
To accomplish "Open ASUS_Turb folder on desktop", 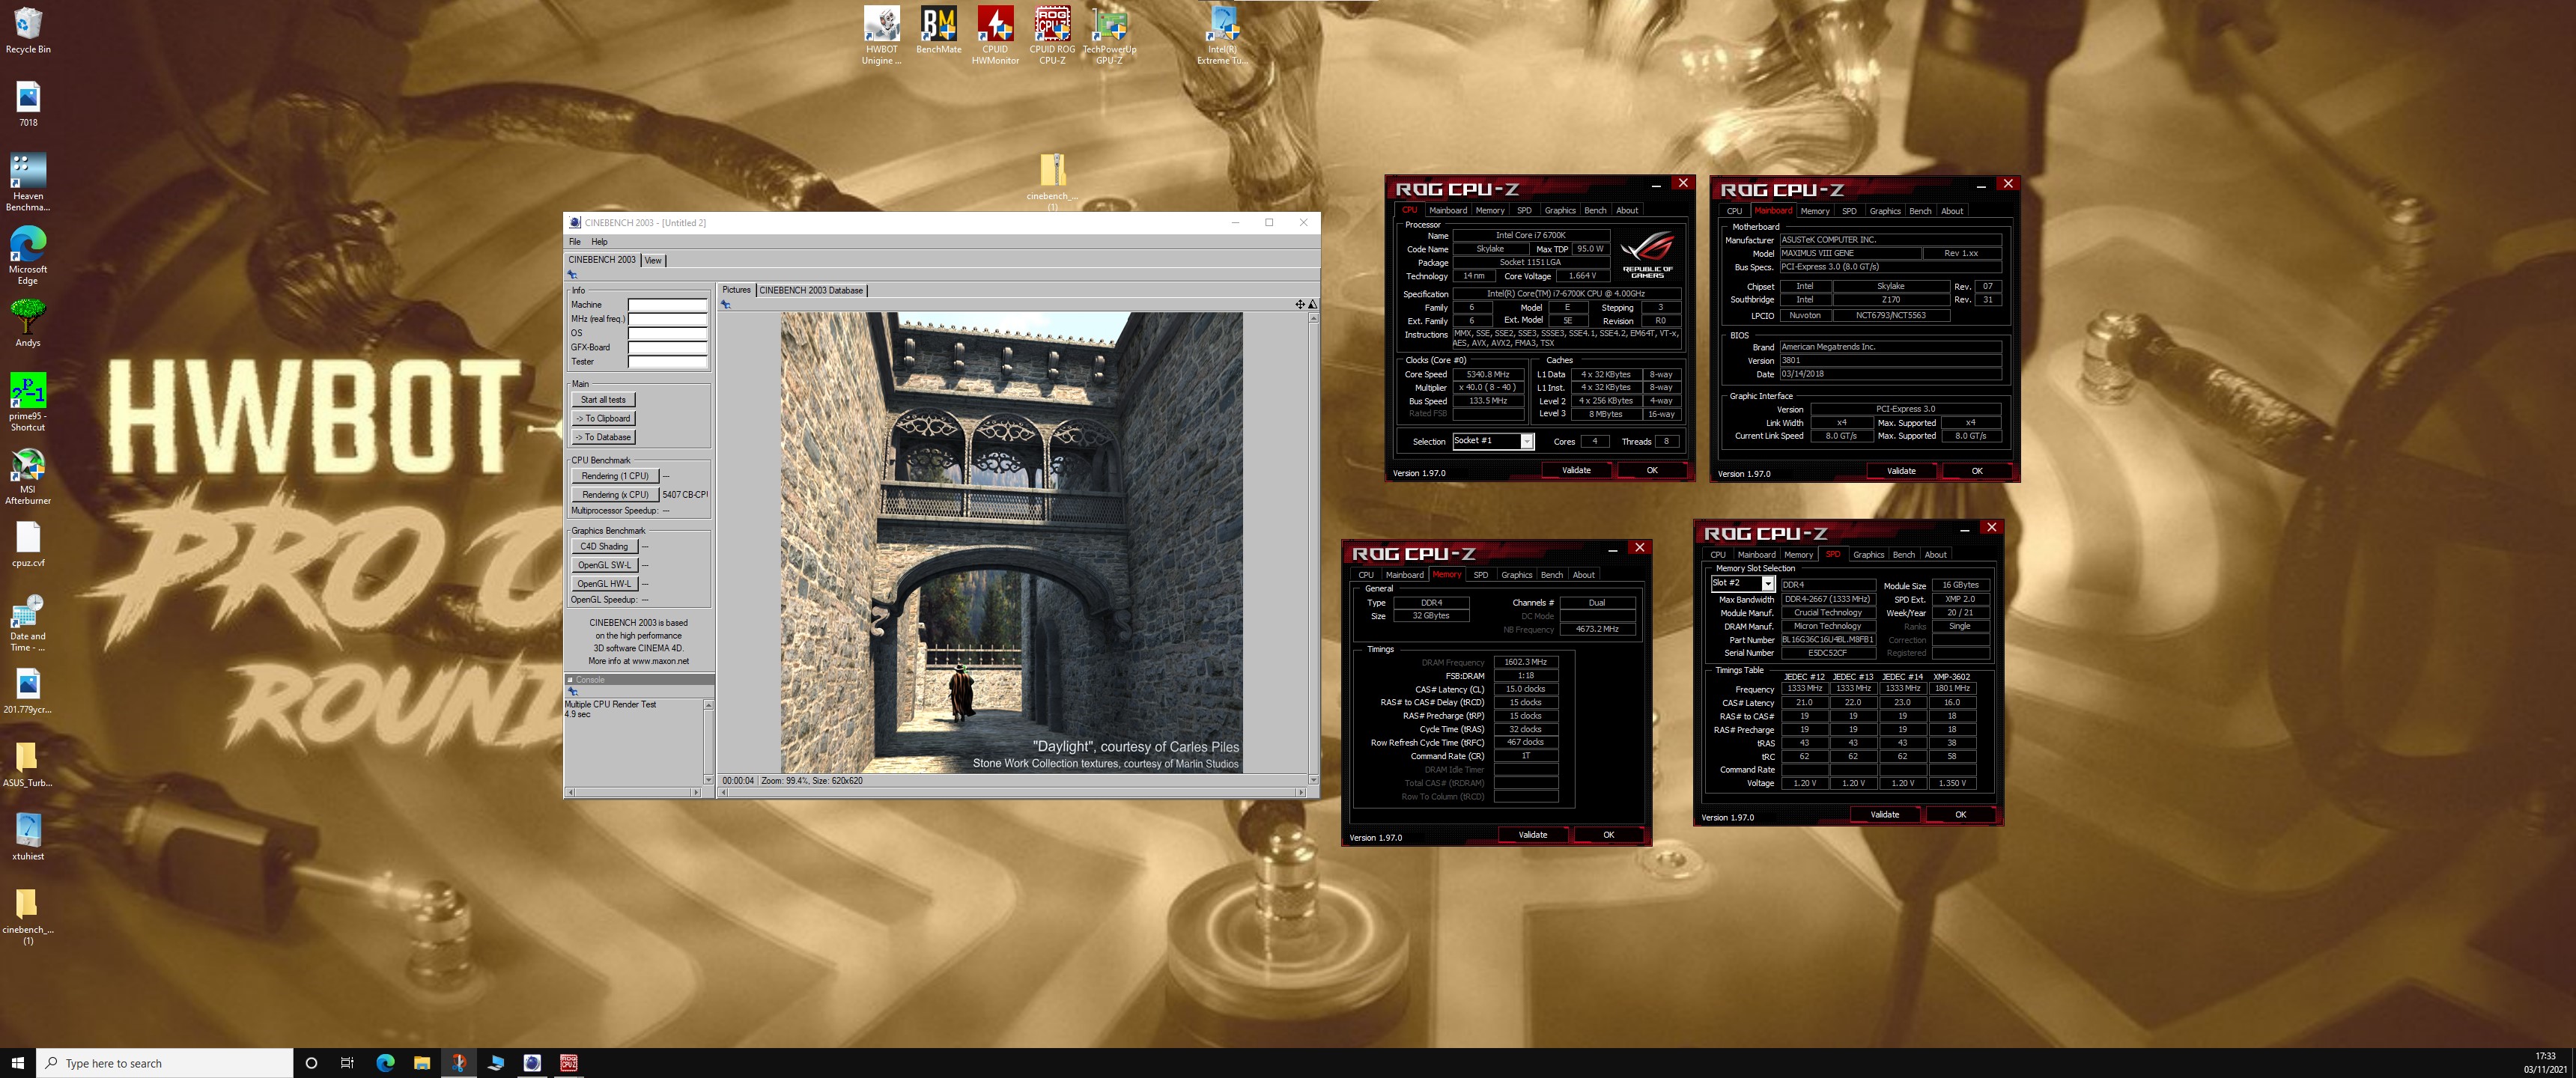I will [x=28, y=764].
